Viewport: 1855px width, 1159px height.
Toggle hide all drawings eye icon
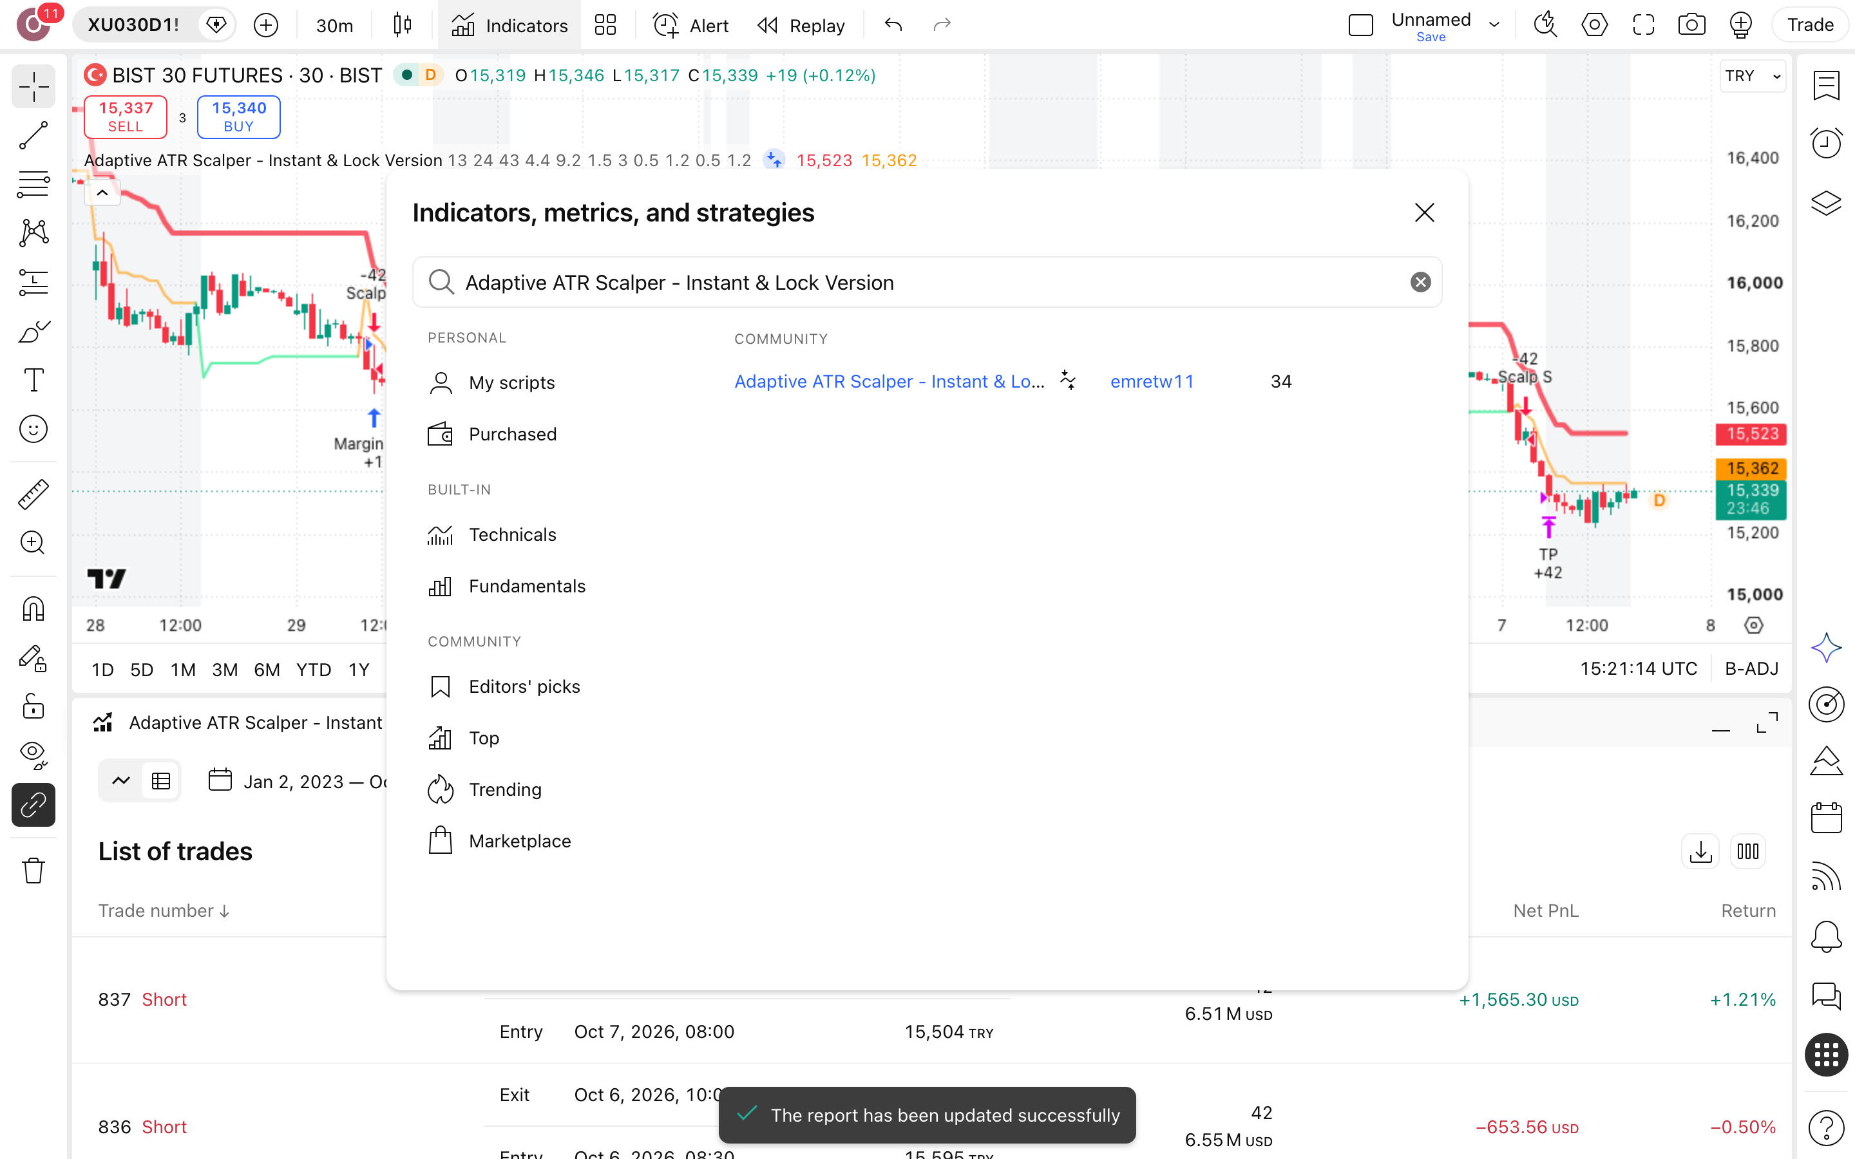[33, 755]
